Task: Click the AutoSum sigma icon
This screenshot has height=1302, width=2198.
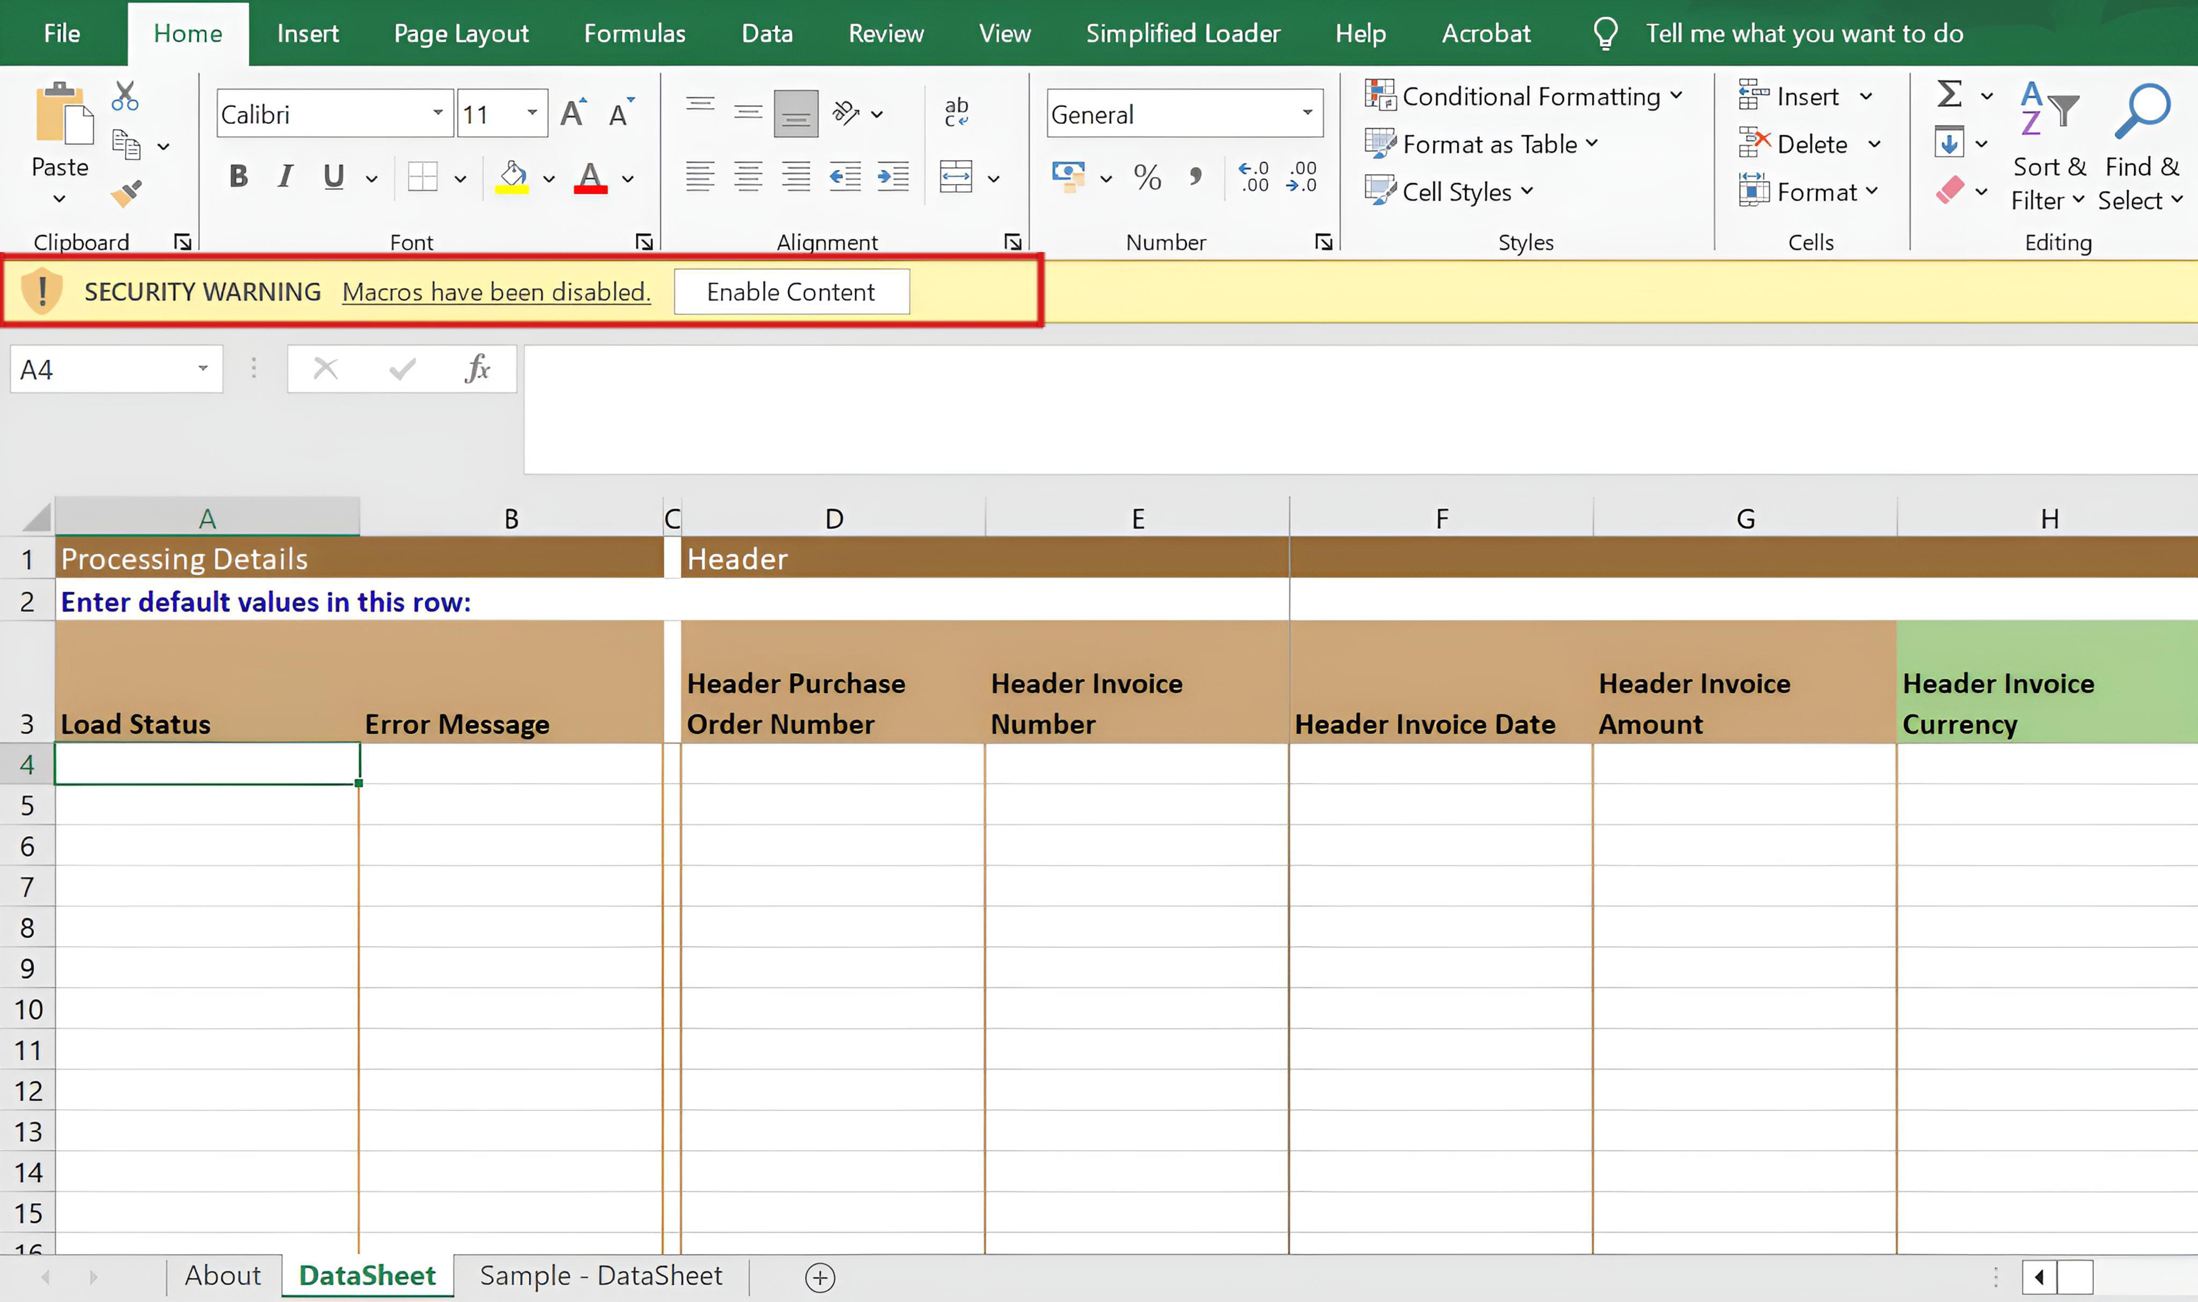Action: (1949, 95)
